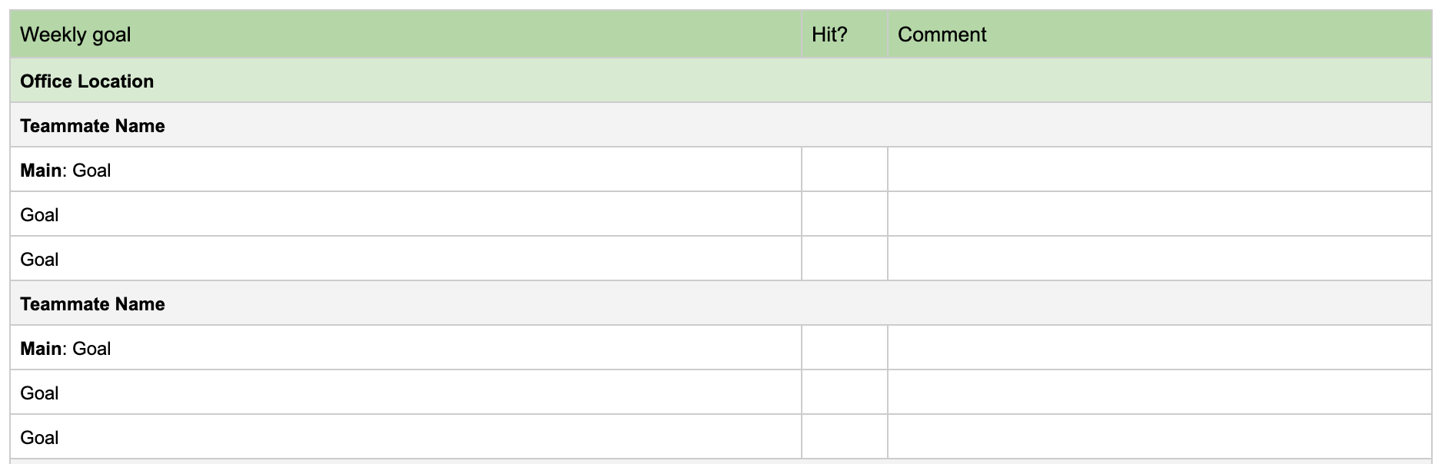Click second teammate's last 'Goal' cell

39,438
